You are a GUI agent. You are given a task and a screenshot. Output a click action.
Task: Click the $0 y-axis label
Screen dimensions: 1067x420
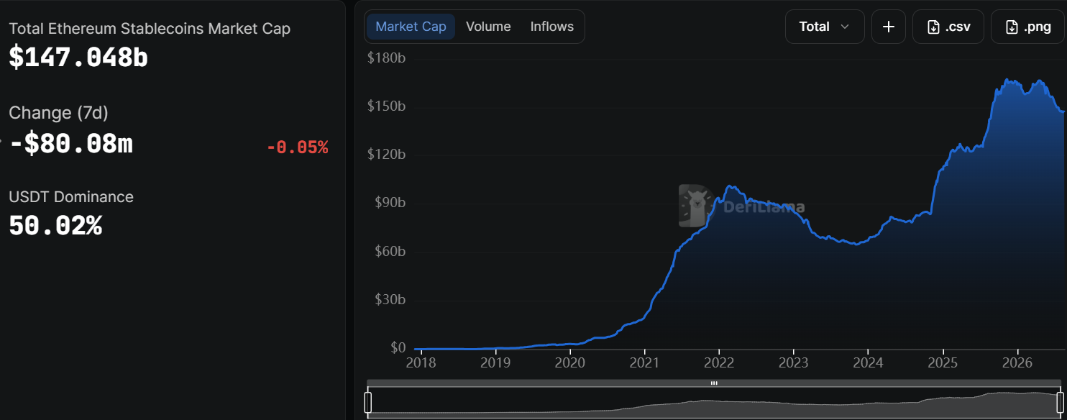point(398,348)
